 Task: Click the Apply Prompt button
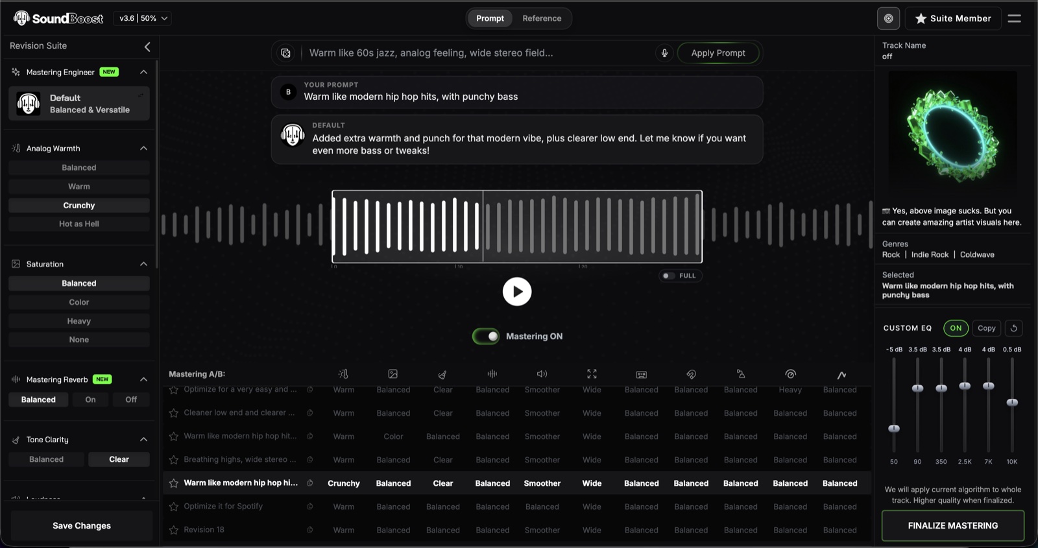[x=718, y=53]
